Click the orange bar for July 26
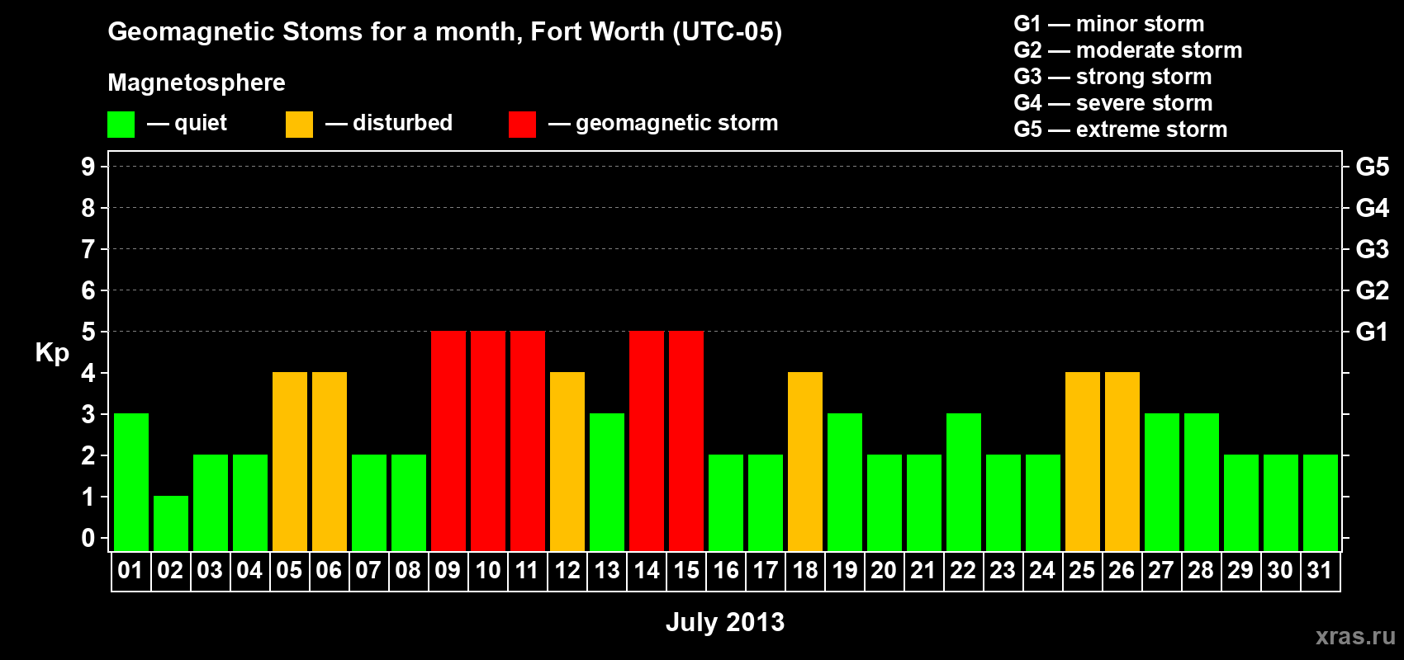 (x=1122, y=461)
